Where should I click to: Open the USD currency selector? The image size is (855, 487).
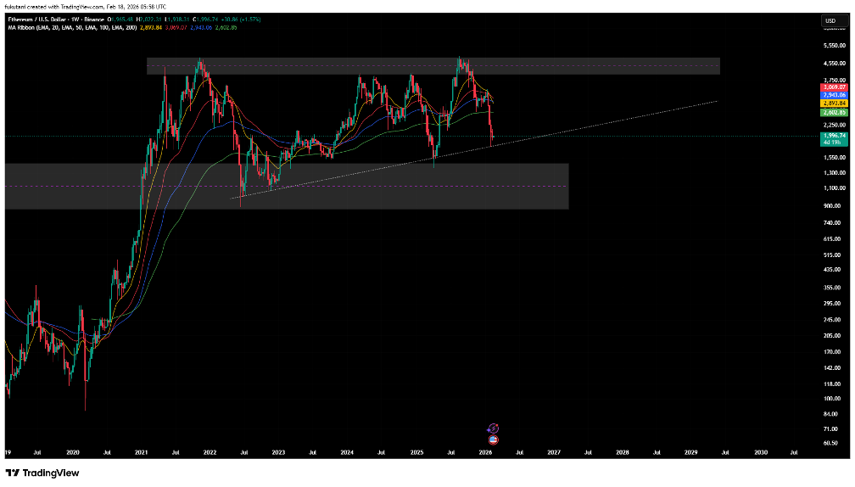[829, 21]
